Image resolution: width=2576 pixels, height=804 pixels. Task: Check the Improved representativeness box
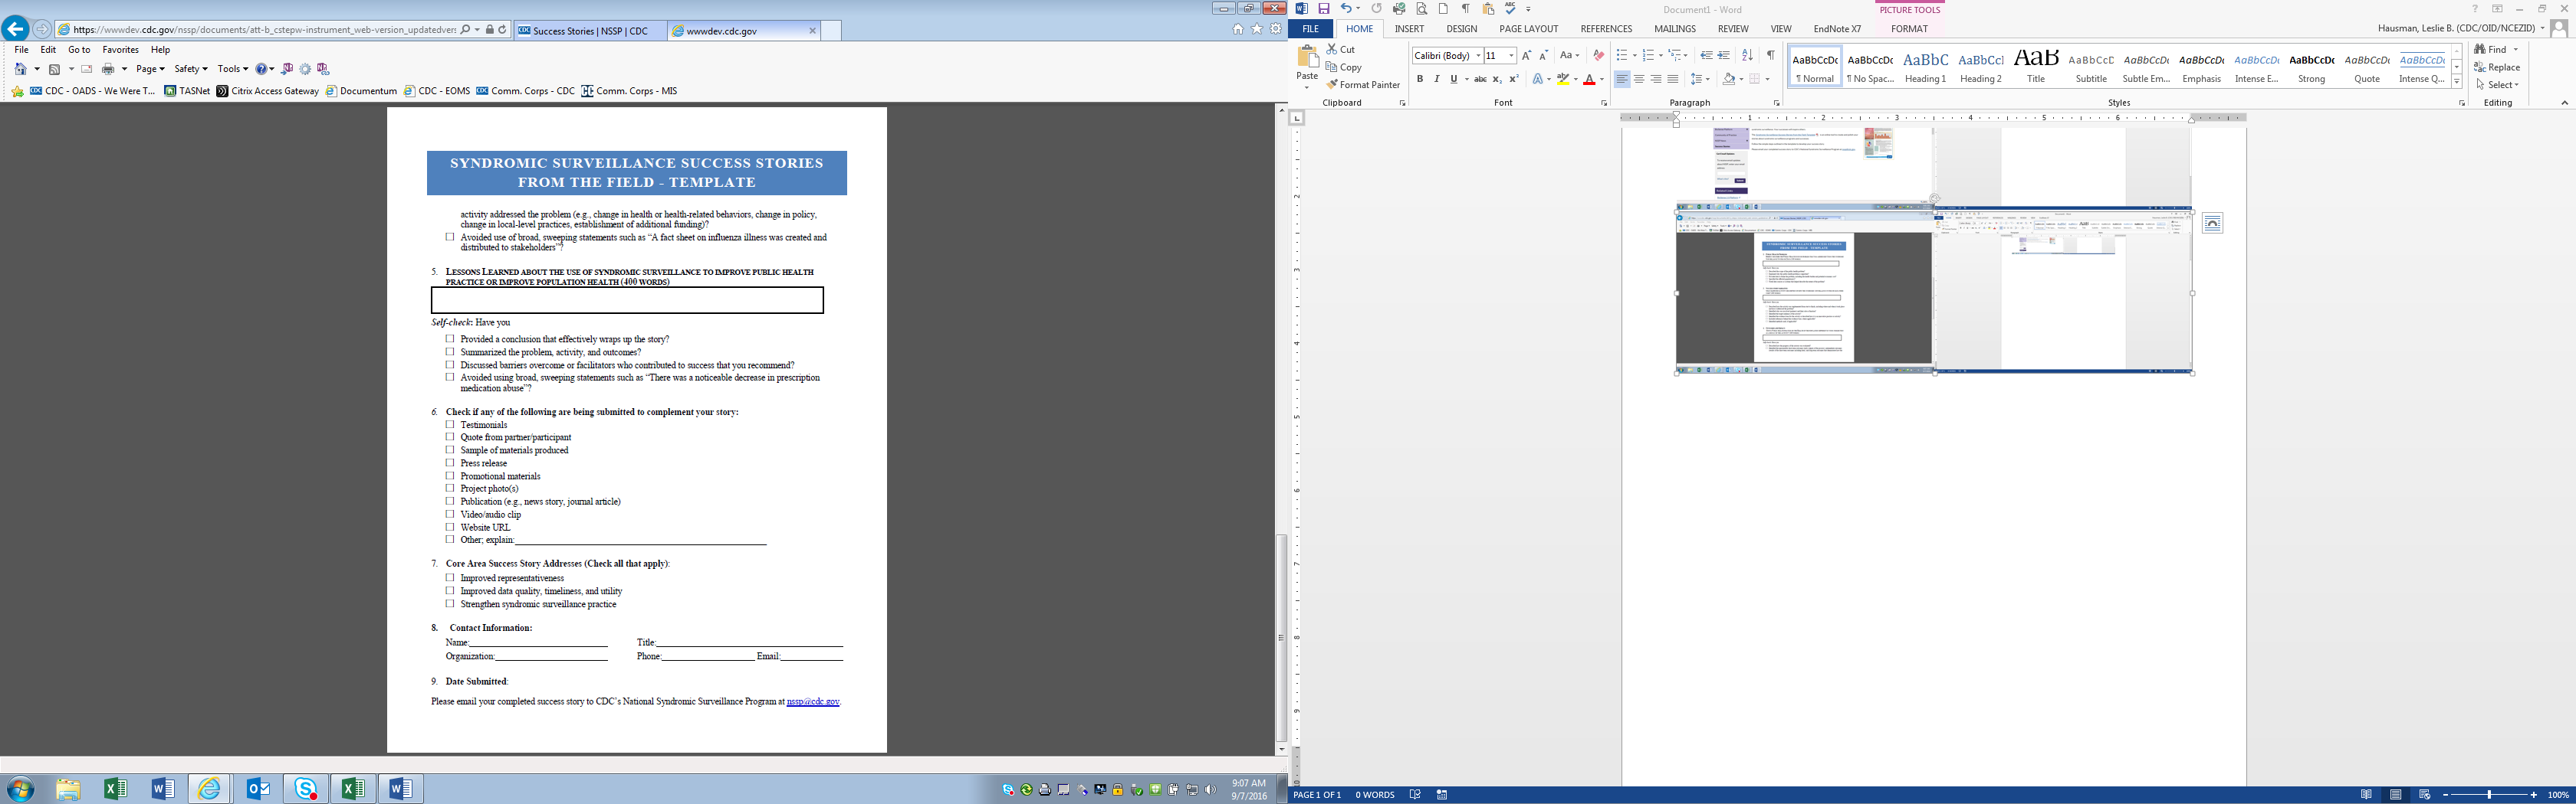[x=450, y=577]
